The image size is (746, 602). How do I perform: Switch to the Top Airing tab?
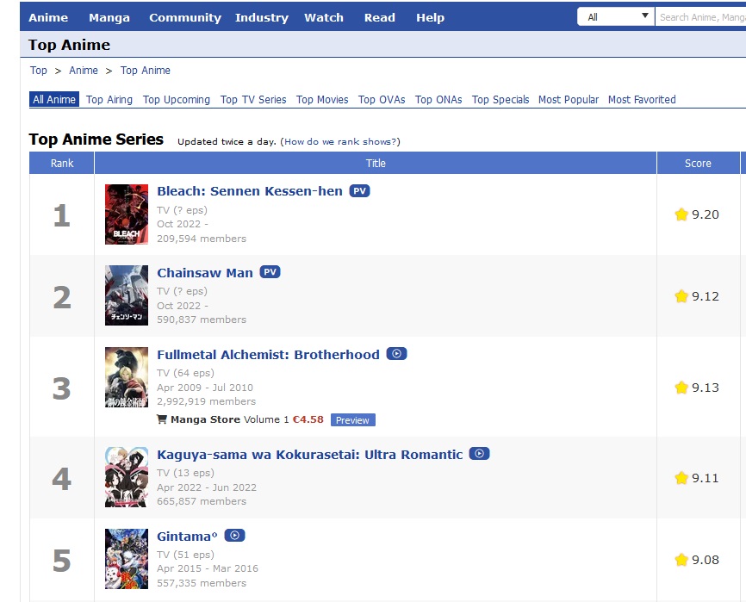(109, 99)
